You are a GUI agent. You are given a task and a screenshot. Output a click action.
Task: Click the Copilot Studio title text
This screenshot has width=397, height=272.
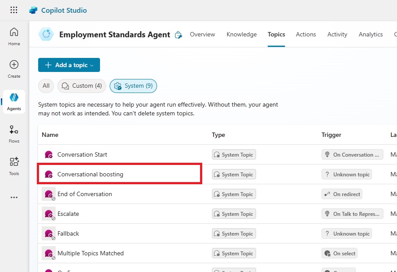pyautogui.click(x=64, y=11)
